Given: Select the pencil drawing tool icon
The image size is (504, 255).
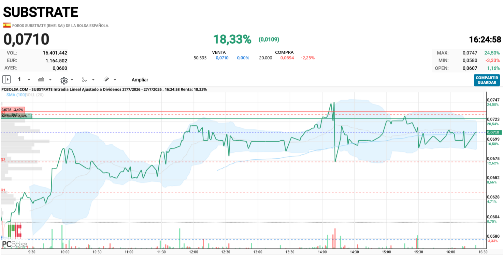Looking at the screenshot, I should pyautogui.click(x=106, y=80).
